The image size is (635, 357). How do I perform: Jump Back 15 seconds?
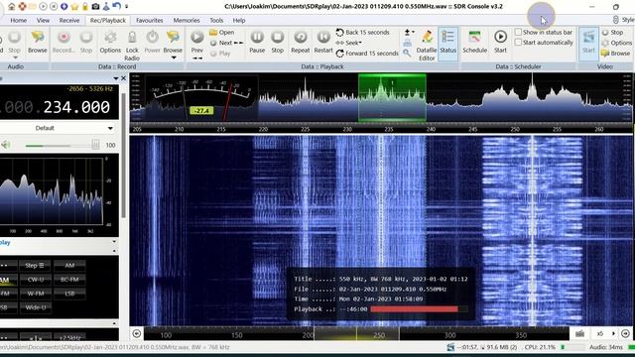click(362, 33)
